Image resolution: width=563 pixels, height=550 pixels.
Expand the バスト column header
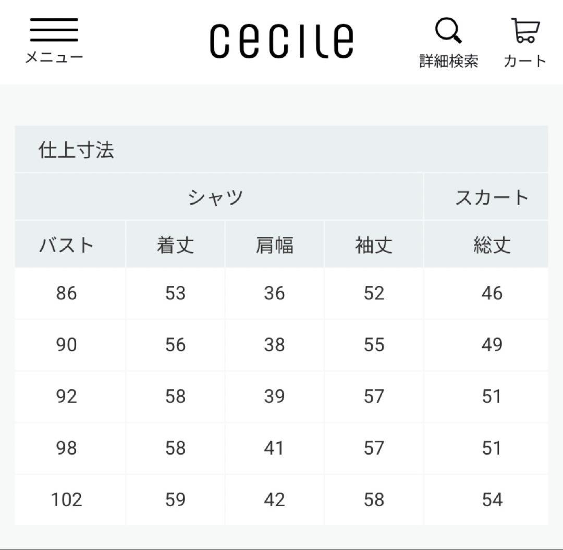(67, 245)
